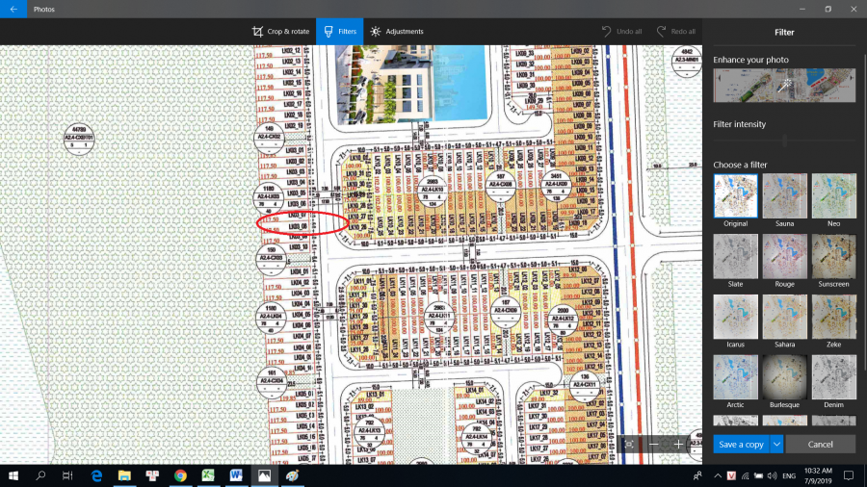Apply the Slate filter
Viewport: 867px width, 487px height.
tap(735, 256)
